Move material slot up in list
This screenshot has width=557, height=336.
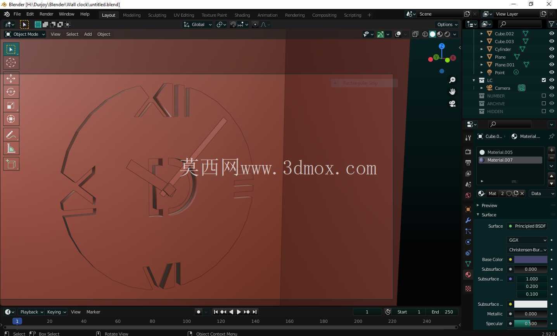pyautogui.click(x=552, y=176)
